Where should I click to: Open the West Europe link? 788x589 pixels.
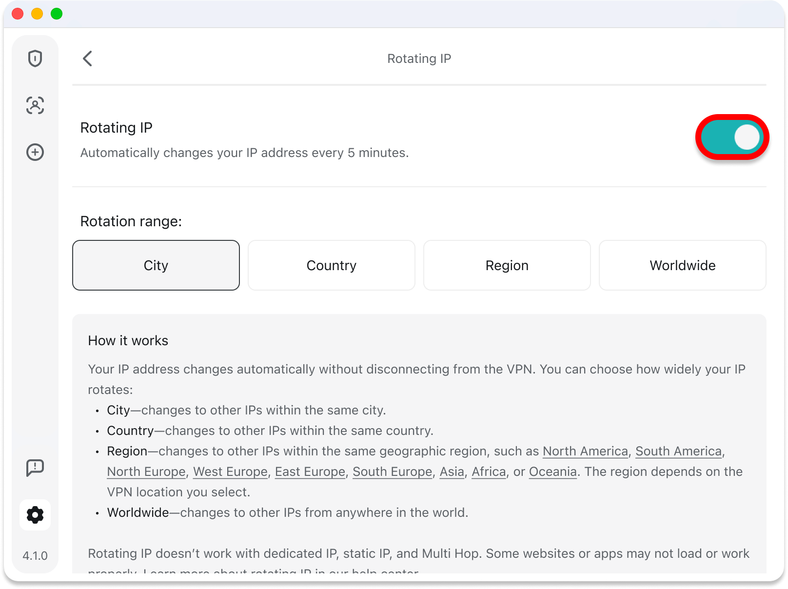coord(230,472)
